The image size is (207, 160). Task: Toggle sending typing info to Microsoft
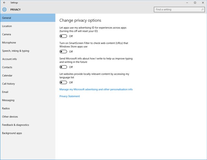click(x=63, y=67)
